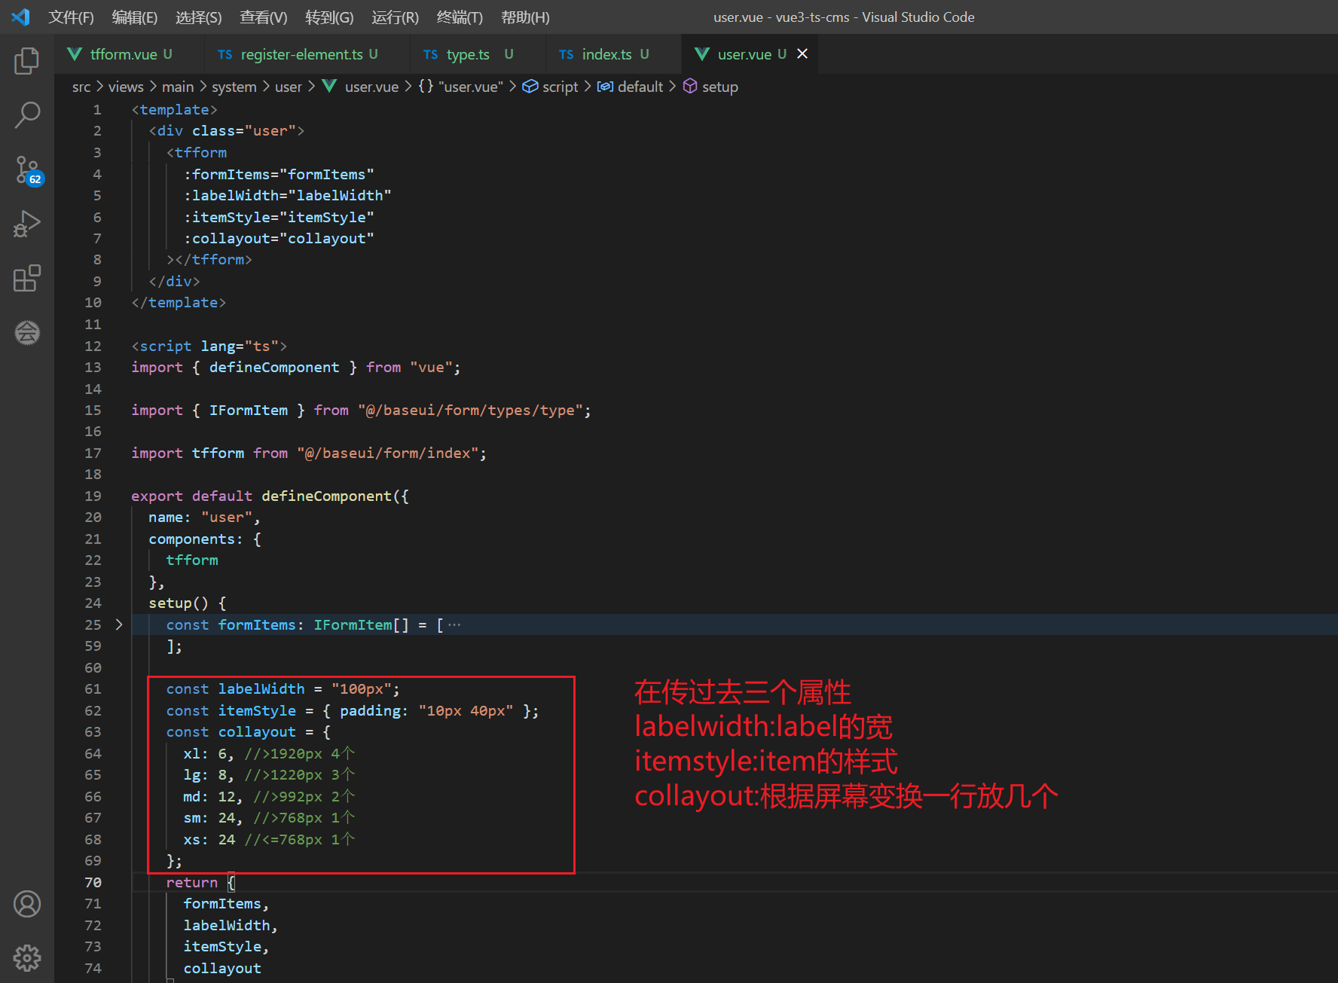This screenshot has height=983, width=1338.
Task: Open the 转到(G) menu
Action: [x=329, y=17]
